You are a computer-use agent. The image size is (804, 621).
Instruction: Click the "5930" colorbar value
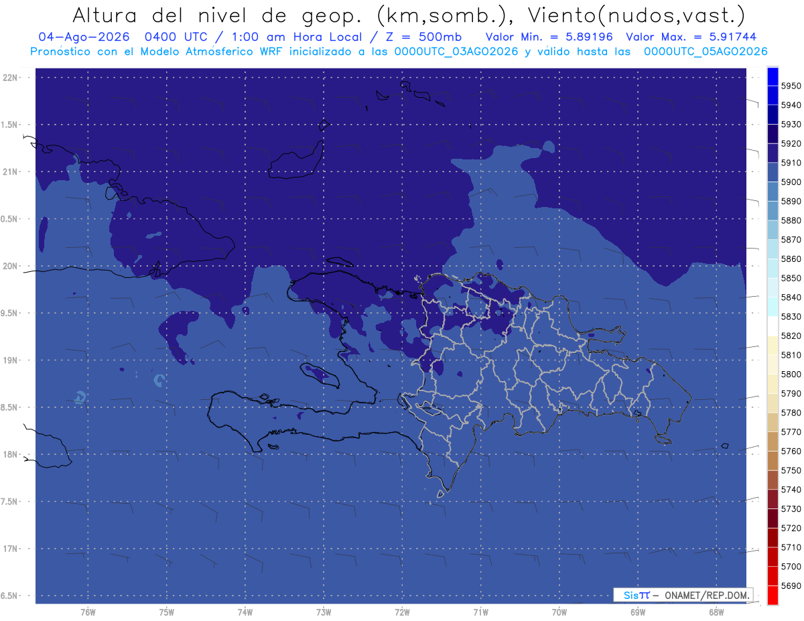point(791,125)
